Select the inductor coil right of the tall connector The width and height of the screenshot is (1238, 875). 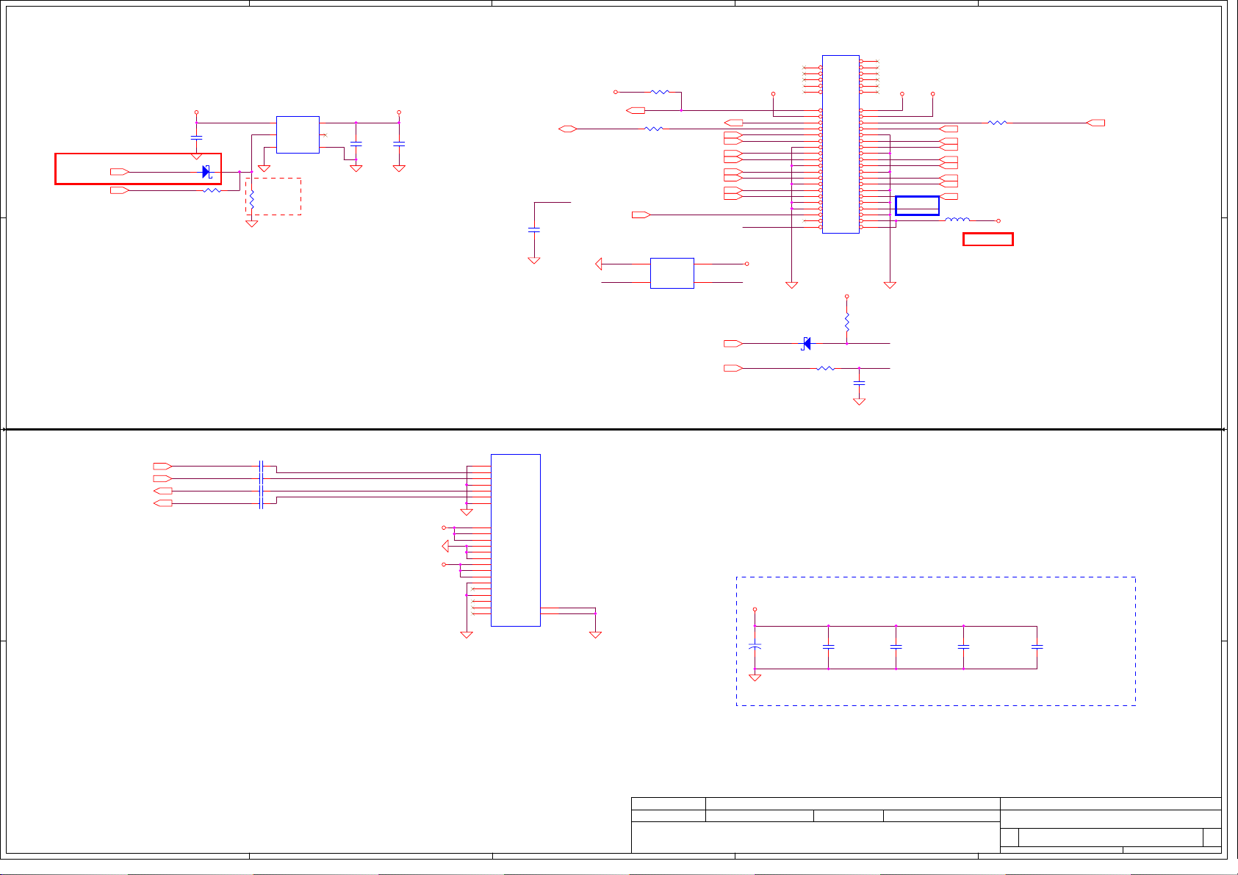(957, 220)
